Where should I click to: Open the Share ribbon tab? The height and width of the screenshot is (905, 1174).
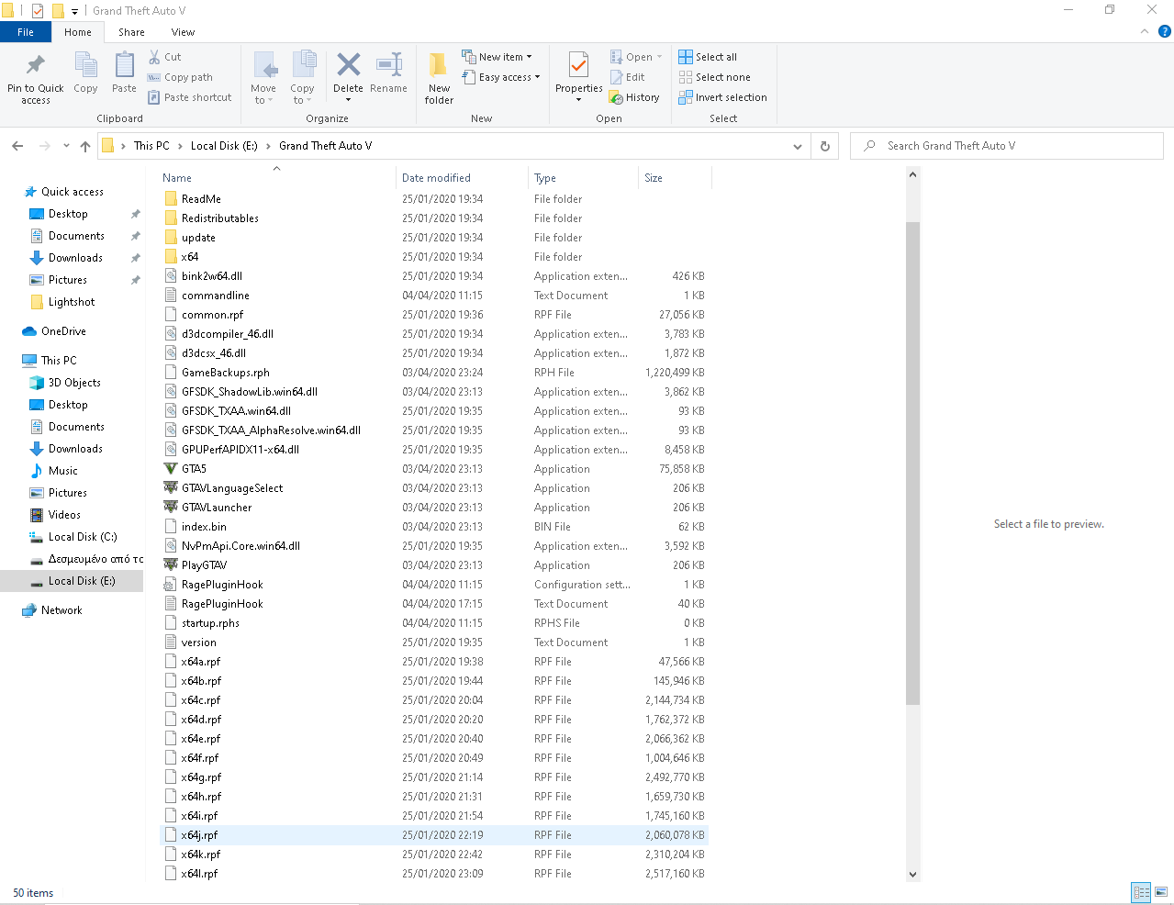click(131, 32)
